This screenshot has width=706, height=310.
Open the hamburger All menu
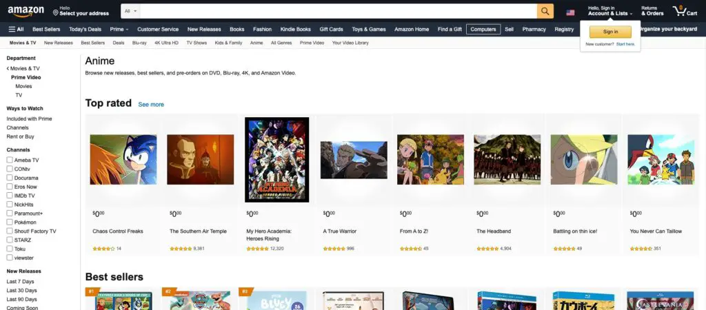coord(17,29)
